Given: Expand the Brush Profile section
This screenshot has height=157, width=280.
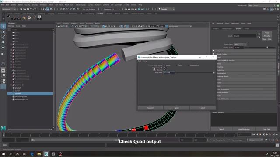Looking at the screenshot, I should (214, 54).
